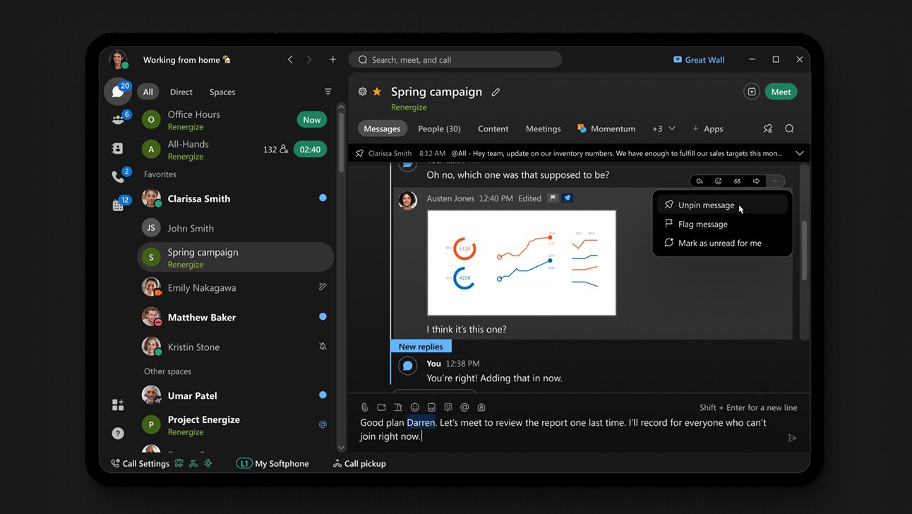Open the more actions ellipsis on message
The image size is (912, 514).
click(x=775, y=181)
